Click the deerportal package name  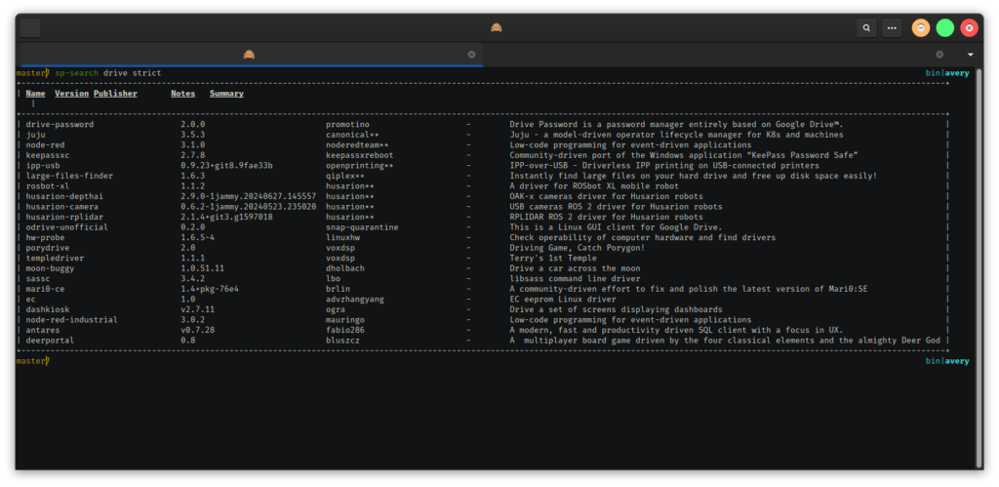(50, 341)
